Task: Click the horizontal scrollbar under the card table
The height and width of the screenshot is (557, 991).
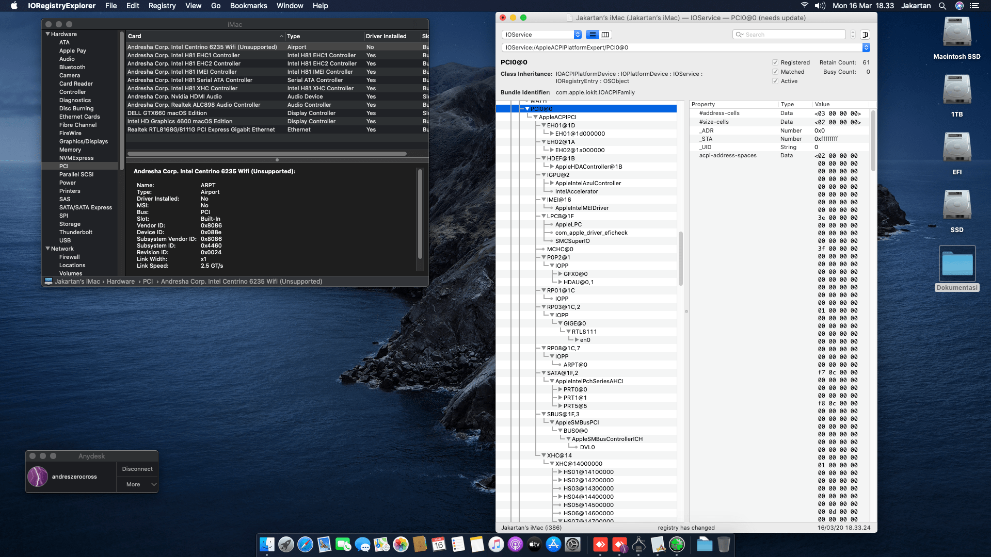Action: [267, 153]
